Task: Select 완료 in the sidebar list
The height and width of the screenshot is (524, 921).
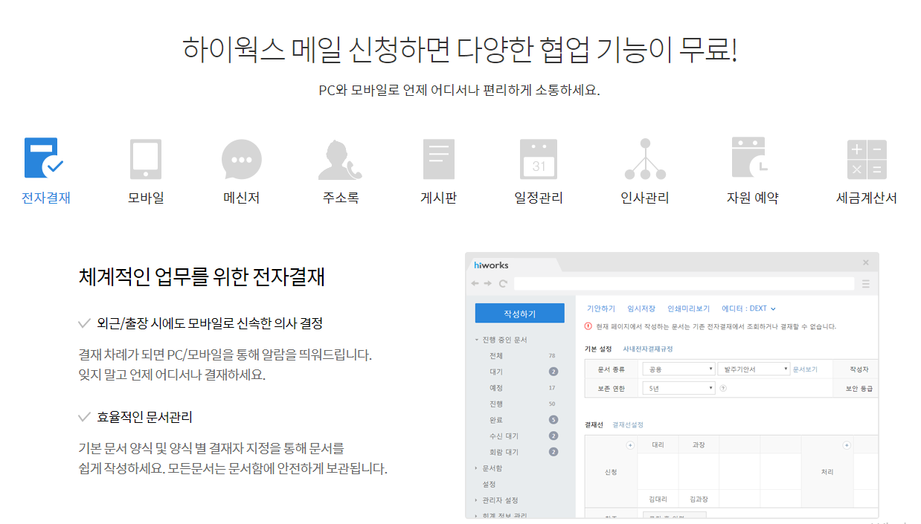Action: pyautogui.click(x=495, y=420)
